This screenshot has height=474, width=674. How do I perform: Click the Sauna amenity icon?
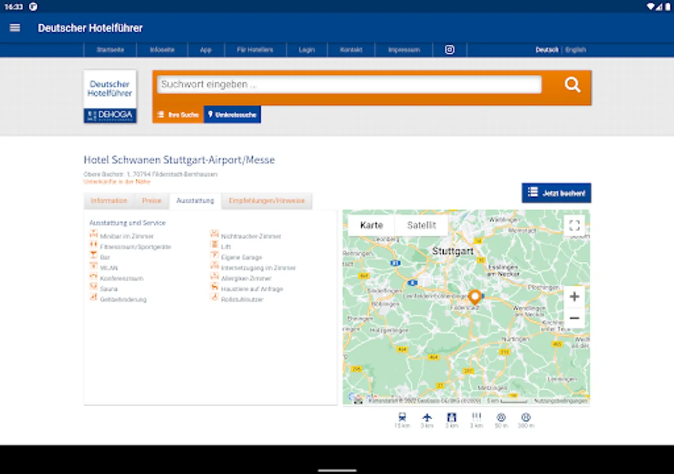(x=94, y=287)
